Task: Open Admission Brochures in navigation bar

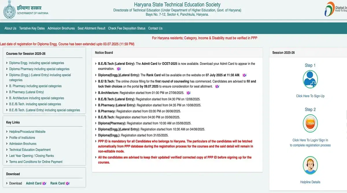Action: [61, 28]
